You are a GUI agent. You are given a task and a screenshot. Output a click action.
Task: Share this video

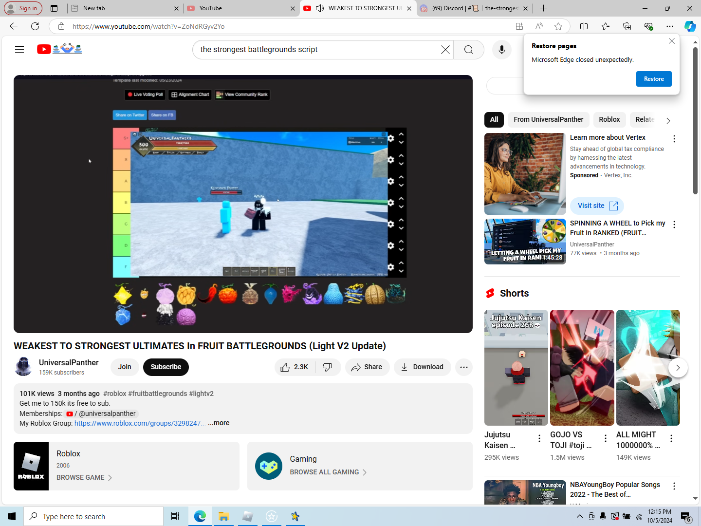[367, 367]
